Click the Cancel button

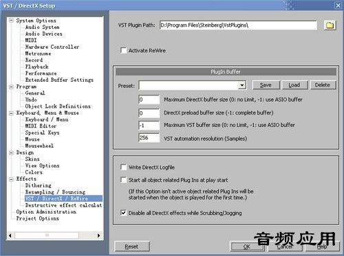click(284, 246)
